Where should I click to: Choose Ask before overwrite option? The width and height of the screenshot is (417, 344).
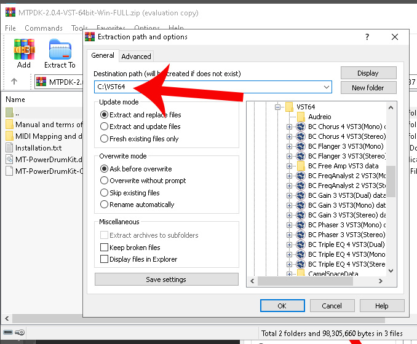[105, 169]
